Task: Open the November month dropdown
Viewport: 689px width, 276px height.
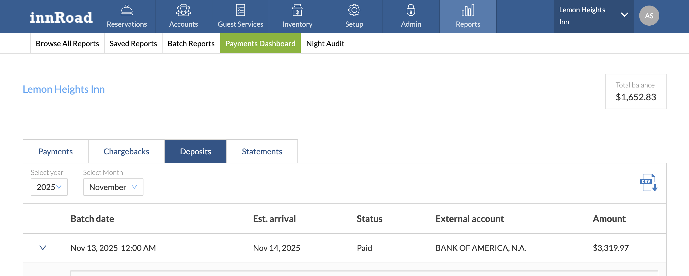Action: coord(113,187)
